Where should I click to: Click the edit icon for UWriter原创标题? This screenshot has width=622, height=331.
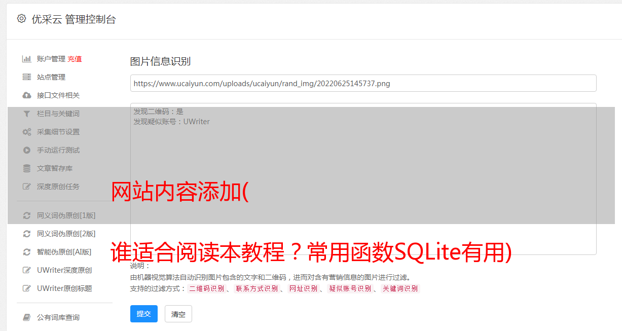(27, 288)
